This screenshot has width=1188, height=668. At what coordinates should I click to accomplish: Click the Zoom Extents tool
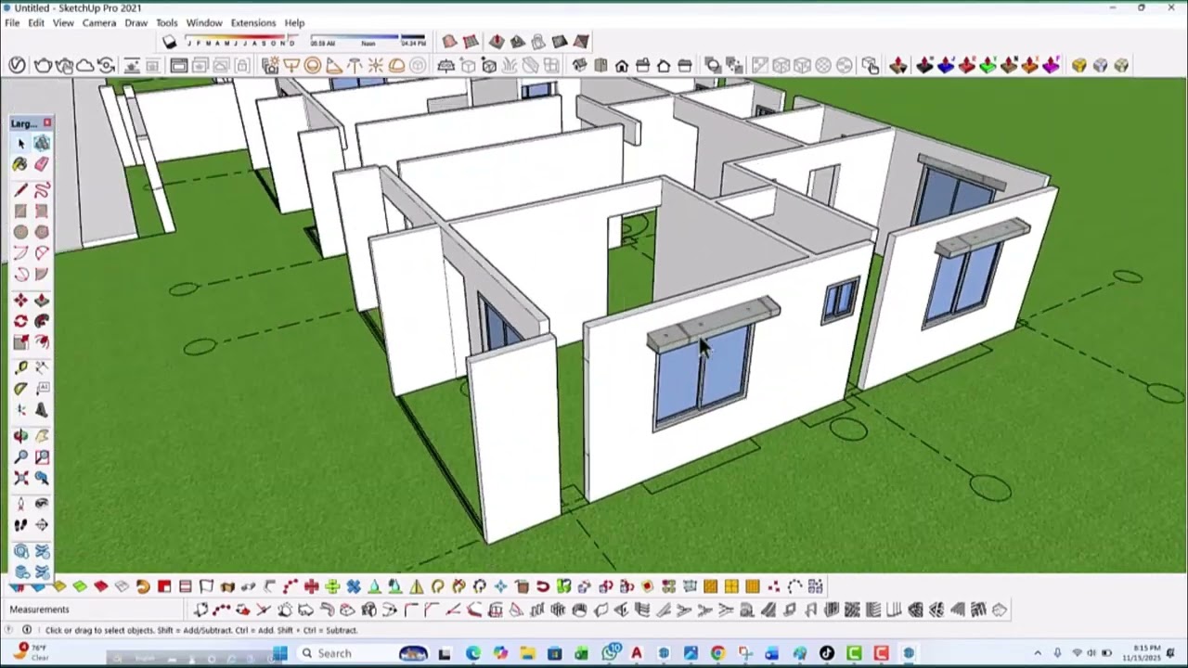pyautogui.click(x=20, y=479)
